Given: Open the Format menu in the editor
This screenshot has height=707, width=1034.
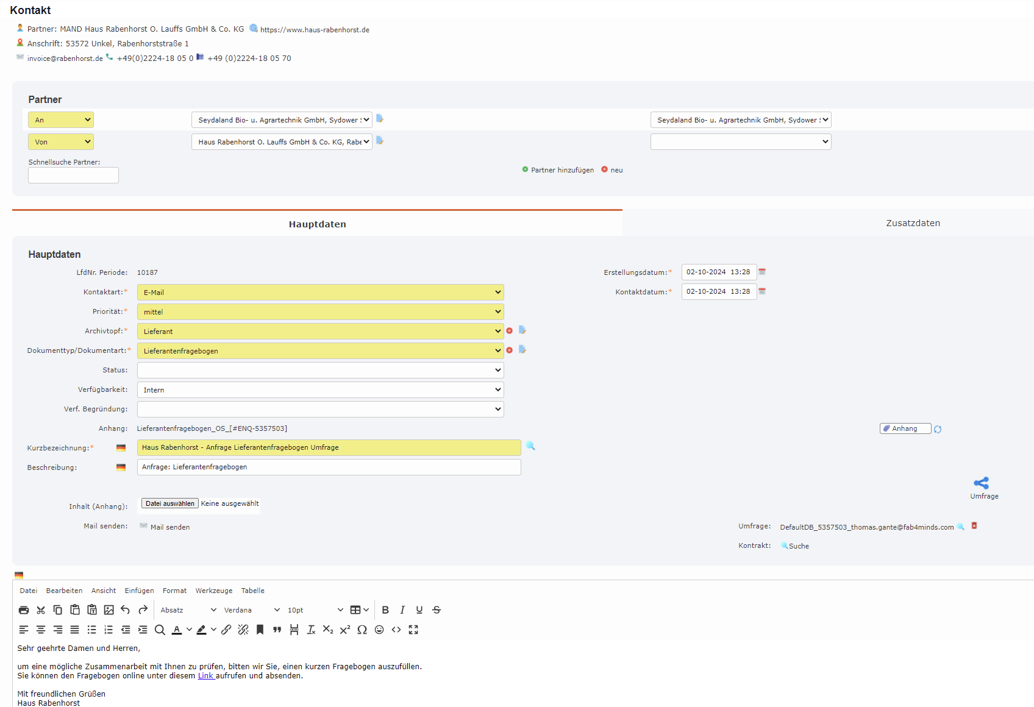Looking at the screenshot, I should pos(174,590).
